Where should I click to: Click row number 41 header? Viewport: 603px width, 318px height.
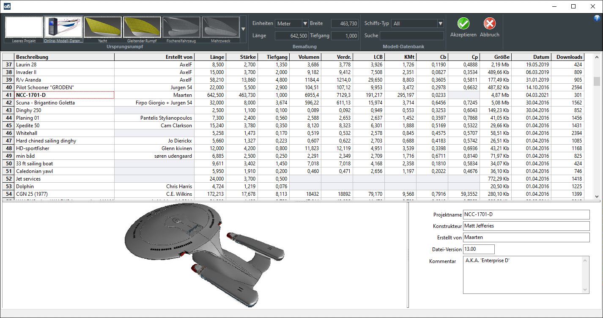8,95
